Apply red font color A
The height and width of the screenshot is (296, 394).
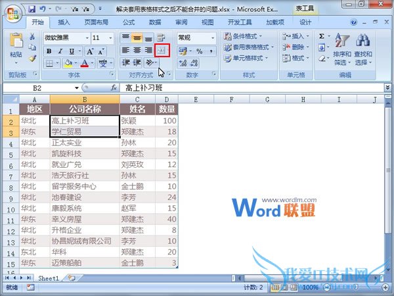click(85, 63)
